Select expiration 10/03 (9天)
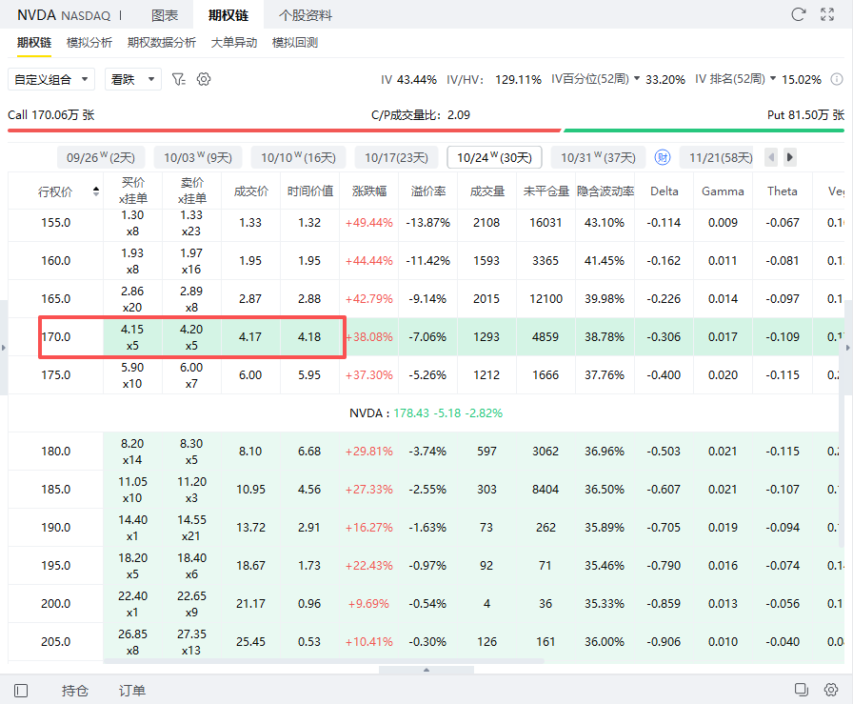The image size is (853, 704). click(x=198, y=157)
